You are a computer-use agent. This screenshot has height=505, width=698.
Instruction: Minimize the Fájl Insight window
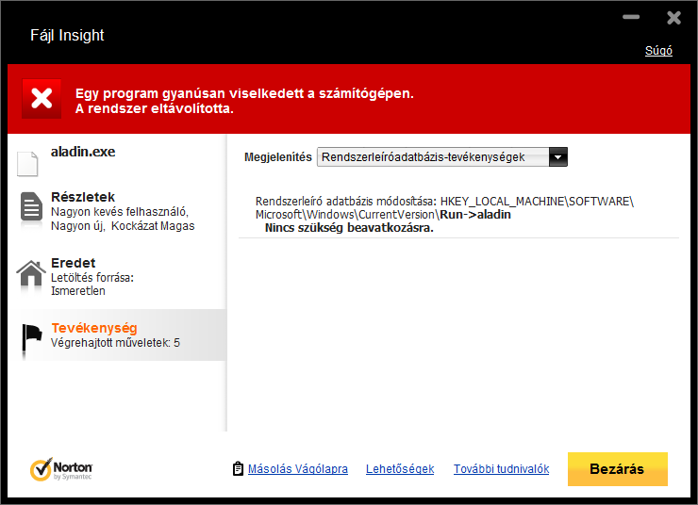pyautogui.click(x=631, y=17)
